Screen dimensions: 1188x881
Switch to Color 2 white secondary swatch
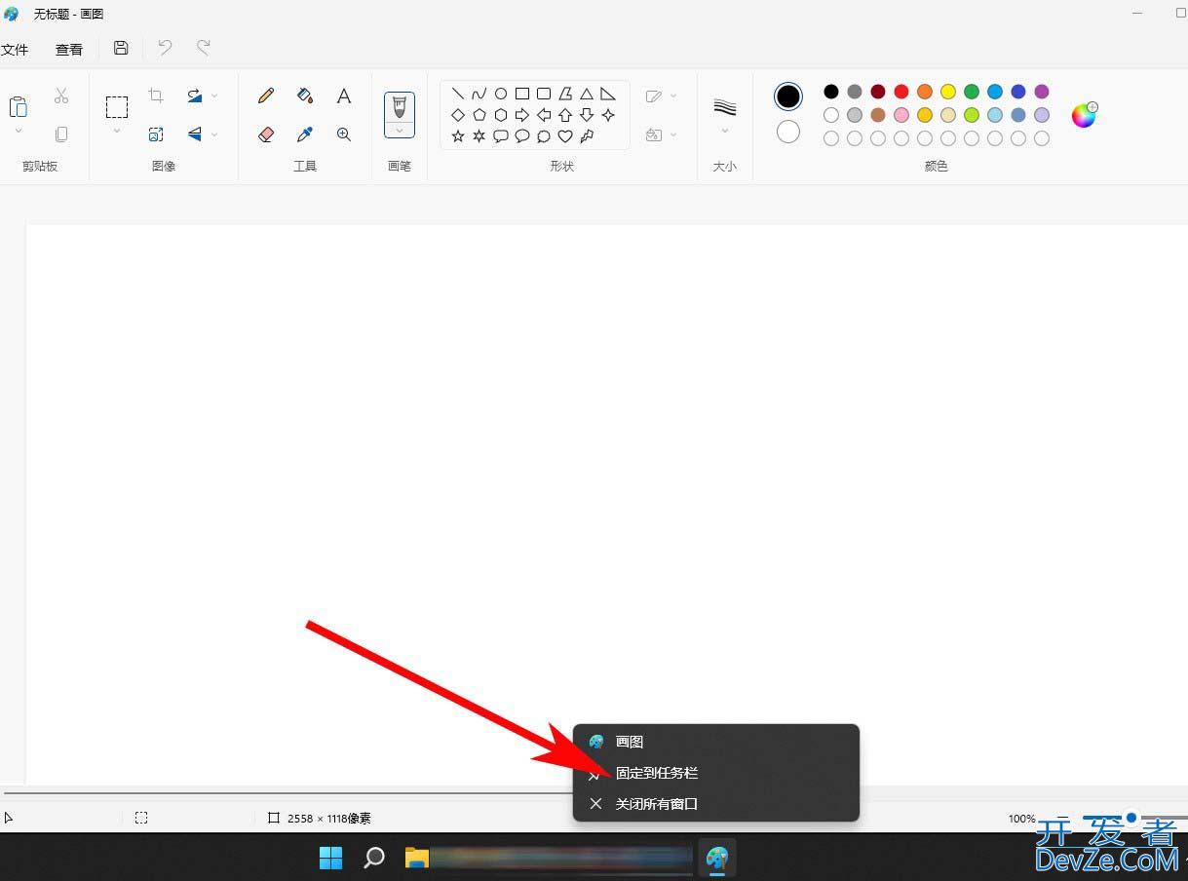[788, 132]
